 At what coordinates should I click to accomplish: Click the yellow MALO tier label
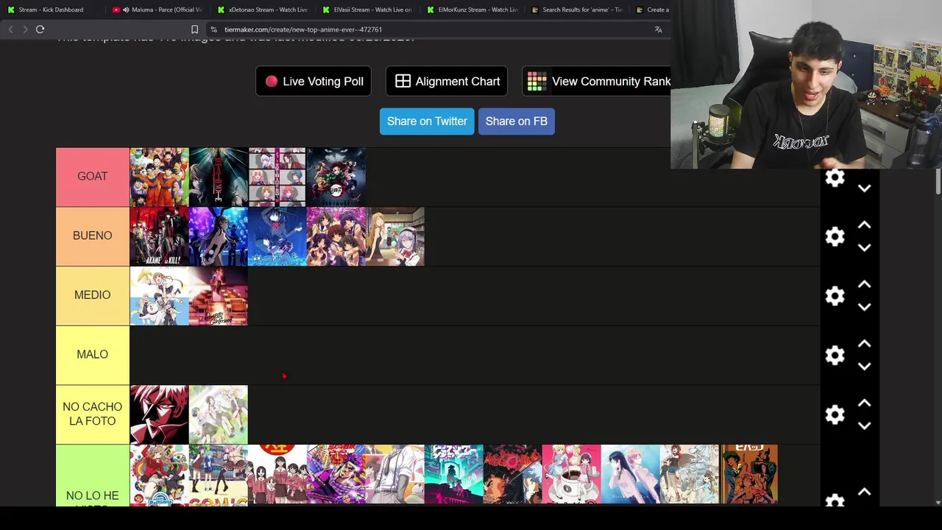tap(93, 355)
